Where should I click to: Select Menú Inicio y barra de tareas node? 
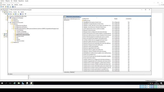(23, 35)
